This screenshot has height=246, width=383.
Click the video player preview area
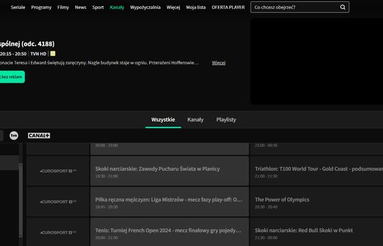(317, 61)
